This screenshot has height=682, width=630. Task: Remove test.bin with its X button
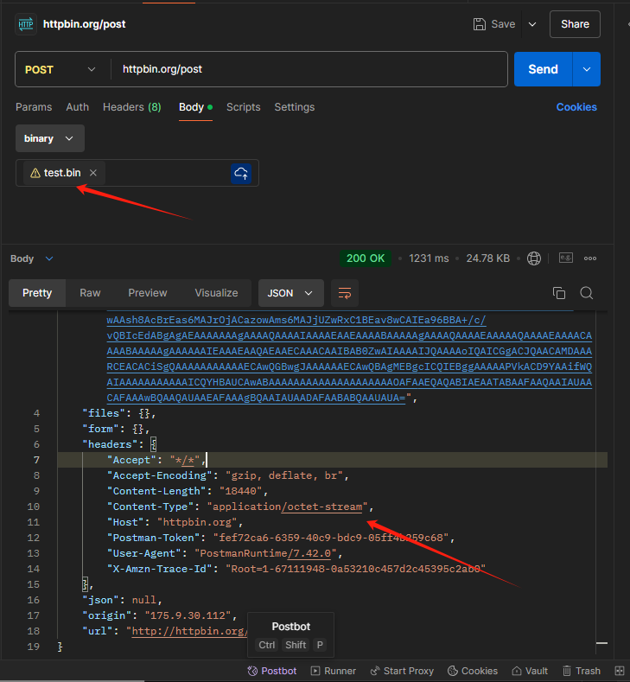pyautogui.click(x=93, y=173)
